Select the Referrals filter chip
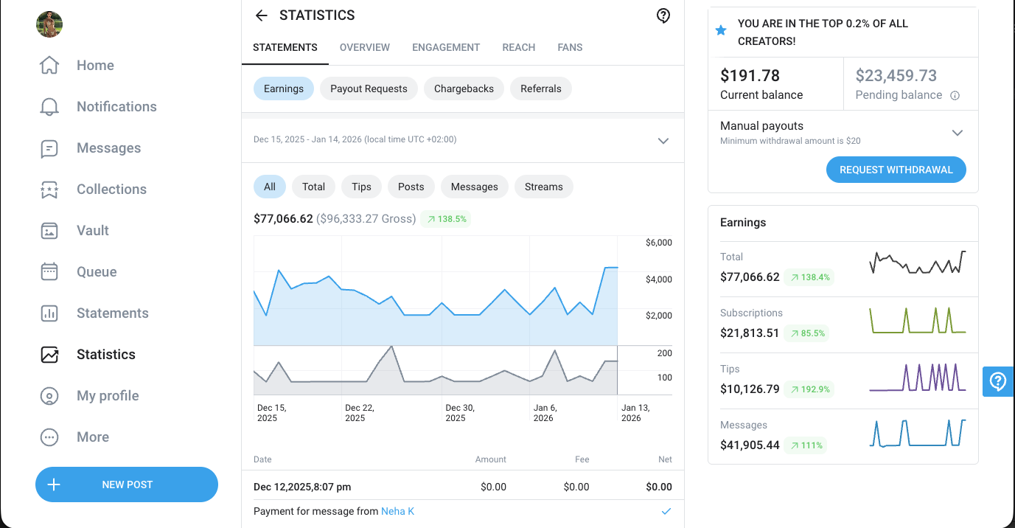The image size is (1015, 528). pos(541,88)
